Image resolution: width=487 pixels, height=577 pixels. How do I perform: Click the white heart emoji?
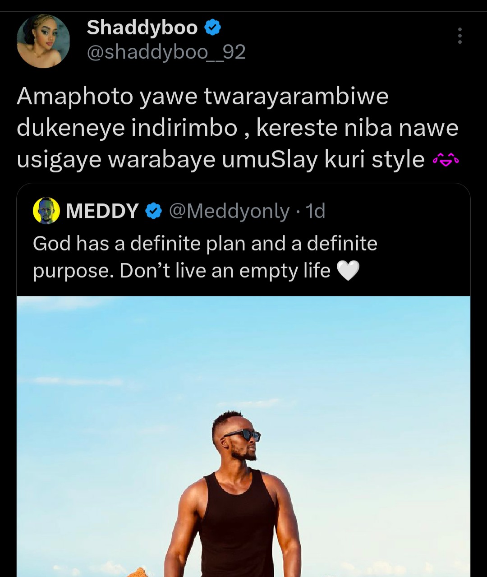click(x=348, y=271)
